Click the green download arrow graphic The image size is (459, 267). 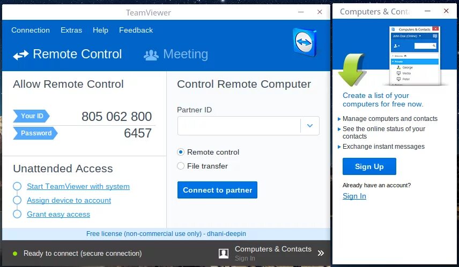point(352,70)
